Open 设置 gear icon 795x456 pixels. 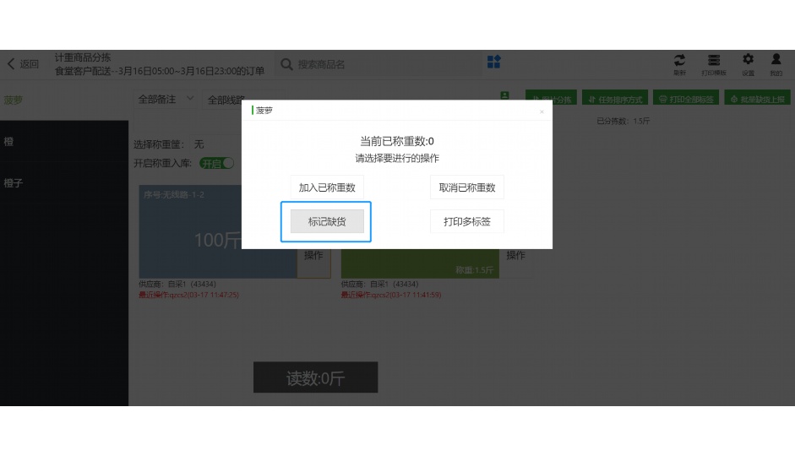pyautogui.click(x=748, y=65)
